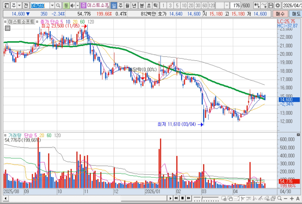The height and width of the screenshot is (204, 302).
Task: Click the eraser tool in the bottom toolbar
Action: (x=267, y=198)
